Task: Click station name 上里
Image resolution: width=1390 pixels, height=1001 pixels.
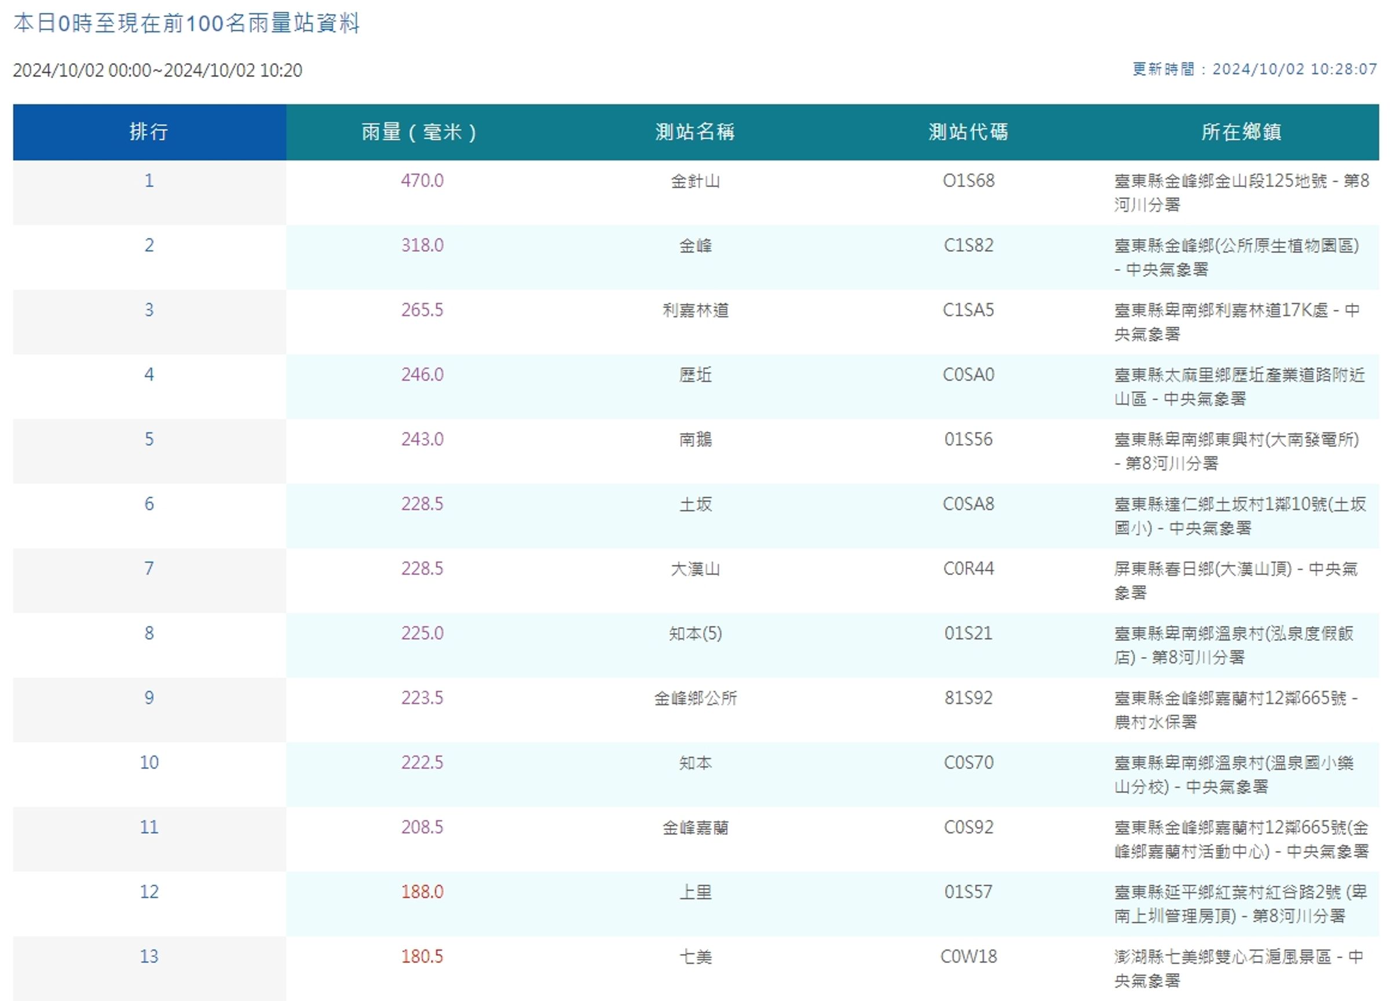Action: 695,892
